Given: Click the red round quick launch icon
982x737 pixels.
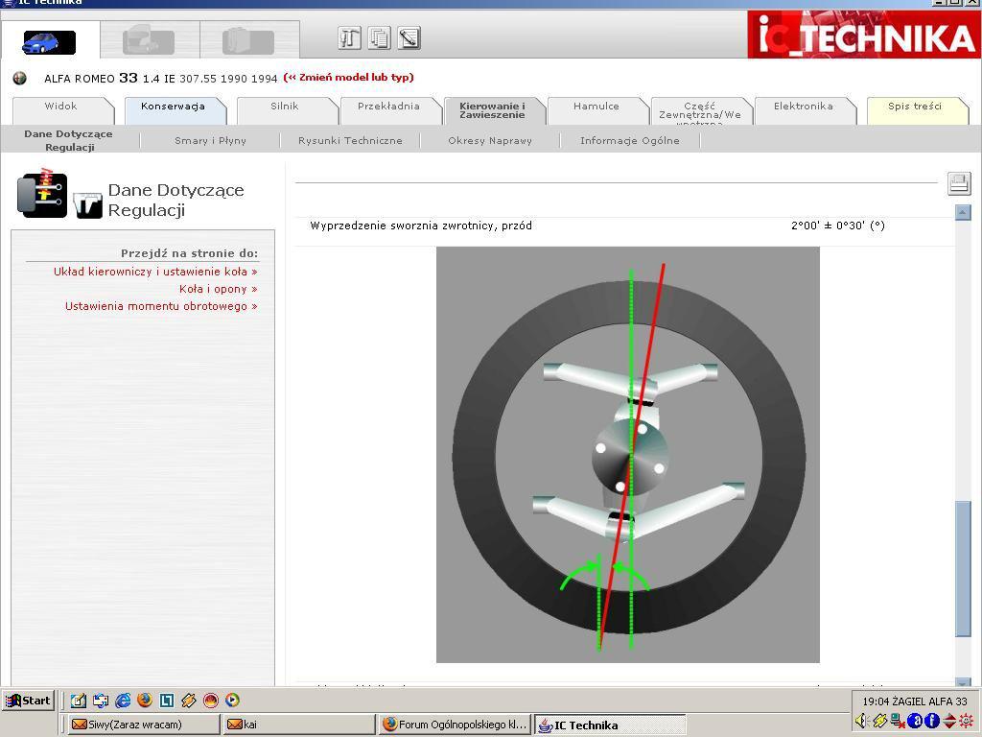Looking at the screenshot, I should (x=210, y=700).
